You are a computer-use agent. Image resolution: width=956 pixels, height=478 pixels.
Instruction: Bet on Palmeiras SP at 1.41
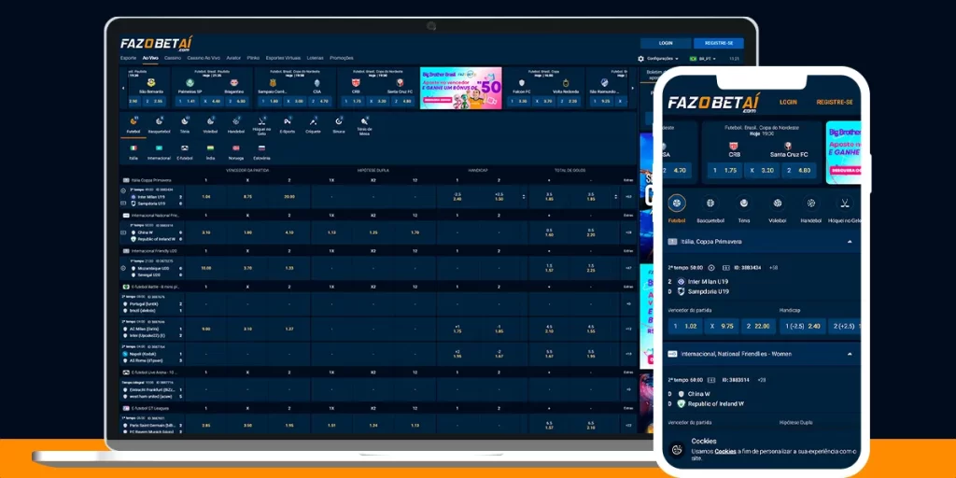188,101
